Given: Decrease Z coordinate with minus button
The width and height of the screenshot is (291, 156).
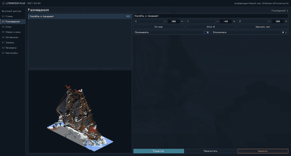Looking at the screenshot, I should click(x=270, y=21).
